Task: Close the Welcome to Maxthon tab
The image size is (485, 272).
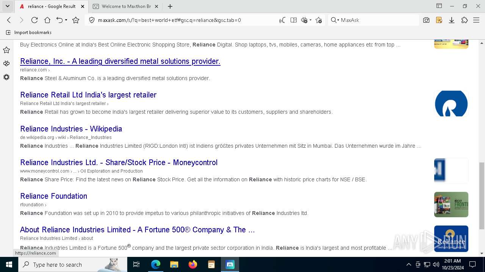Action: pyautogui.click(x=156, y=6)
